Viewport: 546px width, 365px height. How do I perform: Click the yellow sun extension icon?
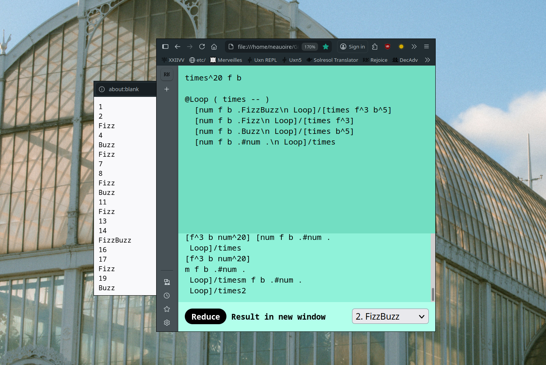[401, 47]
